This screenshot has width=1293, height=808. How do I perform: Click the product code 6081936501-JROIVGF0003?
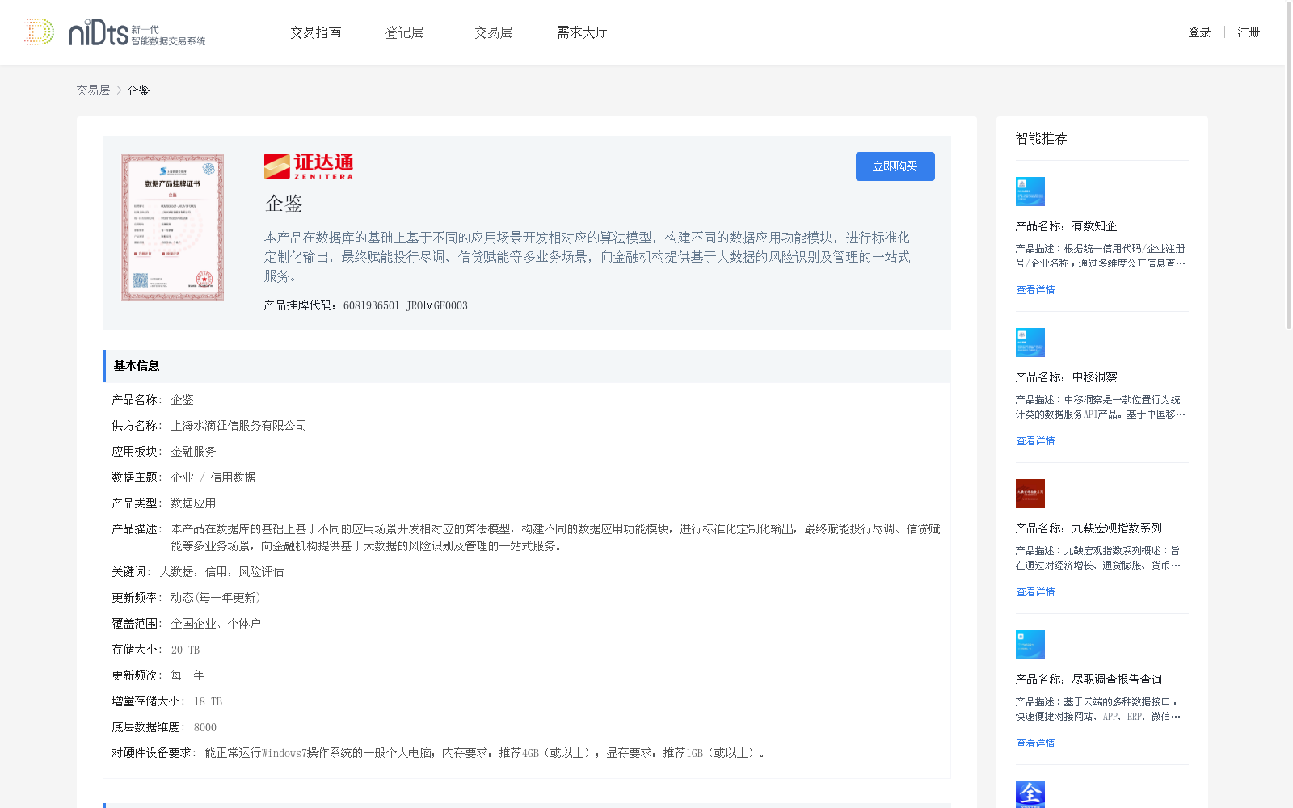click(x=406, y=305)
